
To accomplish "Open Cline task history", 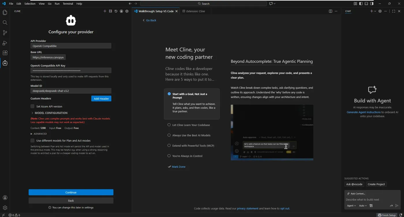I will click(116, 11).
